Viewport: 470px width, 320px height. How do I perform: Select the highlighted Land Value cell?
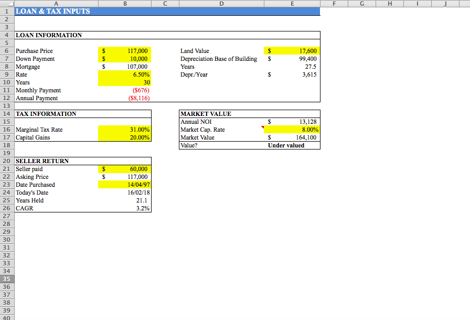(x=292, y=50)
